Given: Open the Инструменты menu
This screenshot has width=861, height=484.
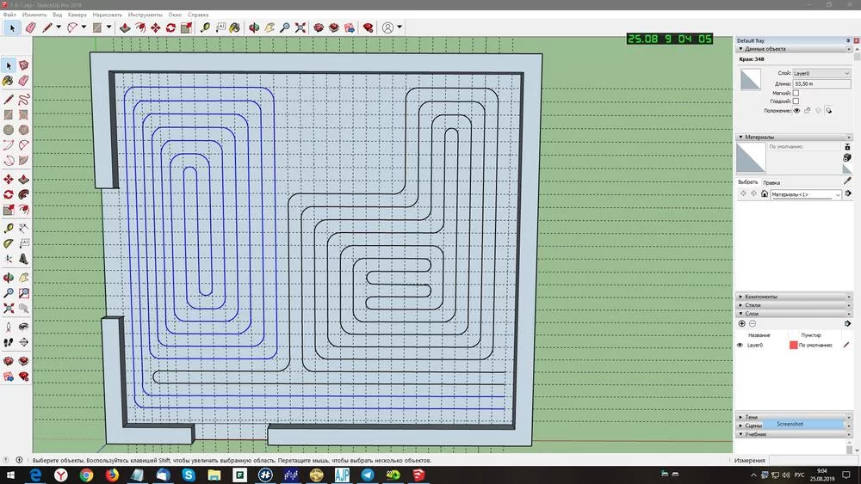Looking at the screenshot, I should 145,15.
